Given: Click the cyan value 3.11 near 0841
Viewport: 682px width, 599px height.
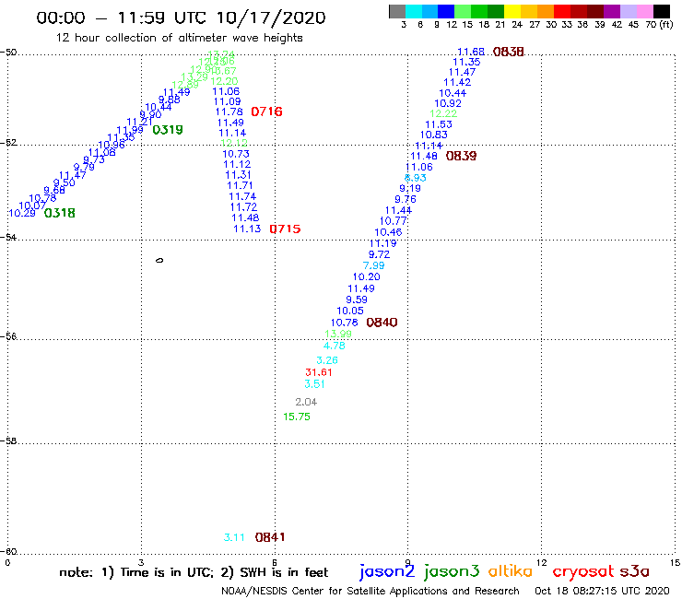Looking at the screenshot, I should 234,537.
